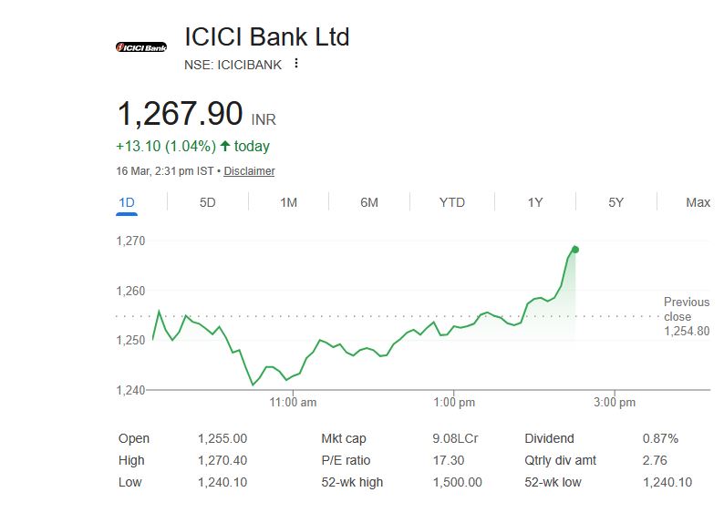Click the ICICI Bank logo icon
The width and height of the screenshot is (724, 523).
click(141, 46)
